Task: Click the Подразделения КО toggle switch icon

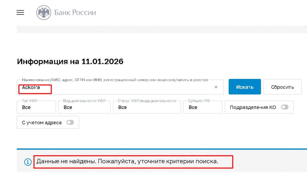Action: tap(284, 107)
